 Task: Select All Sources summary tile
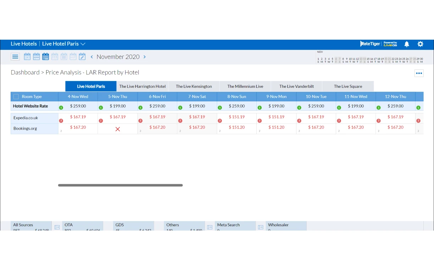point(31,226)
